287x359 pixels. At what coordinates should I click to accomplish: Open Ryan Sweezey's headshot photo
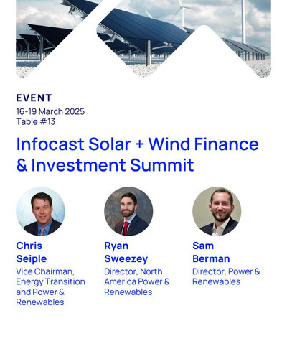pyautogui.click(x=128, y=211)
